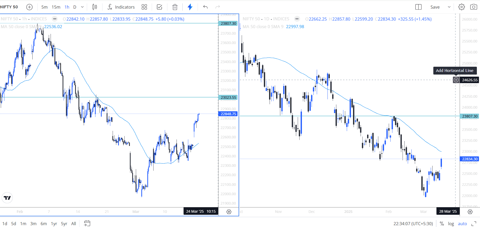The height and width of the screenshot is (227, 480).
Task: Collapse the right chart legend
Action: [297, 19]
